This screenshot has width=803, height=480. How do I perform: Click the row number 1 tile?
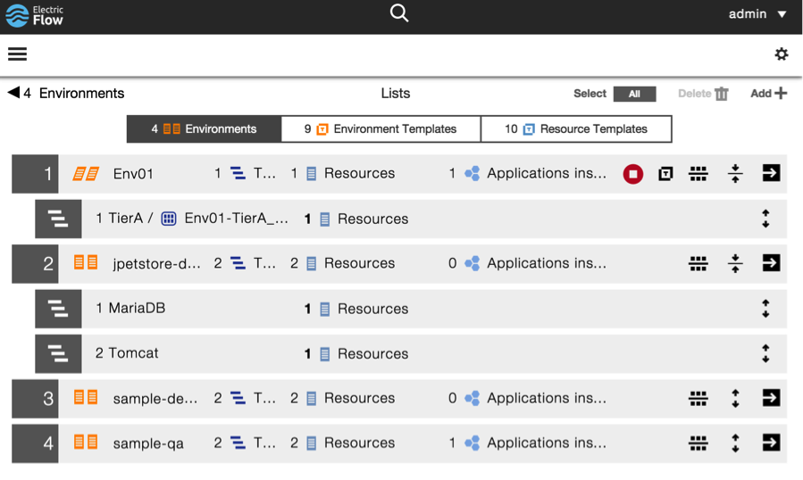pyautogui.click(x=36, y=174)
